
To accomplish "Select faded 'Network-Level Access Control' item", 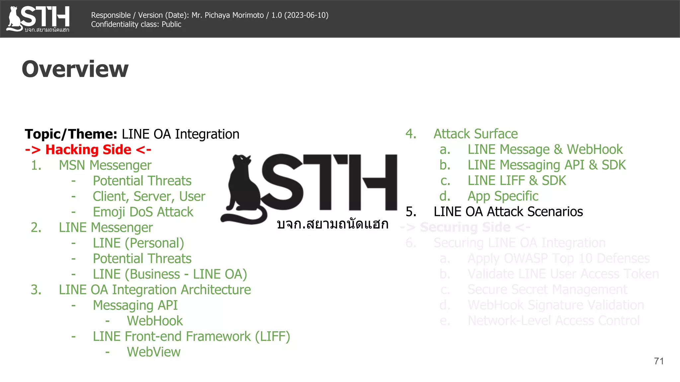I will (553, 321).
